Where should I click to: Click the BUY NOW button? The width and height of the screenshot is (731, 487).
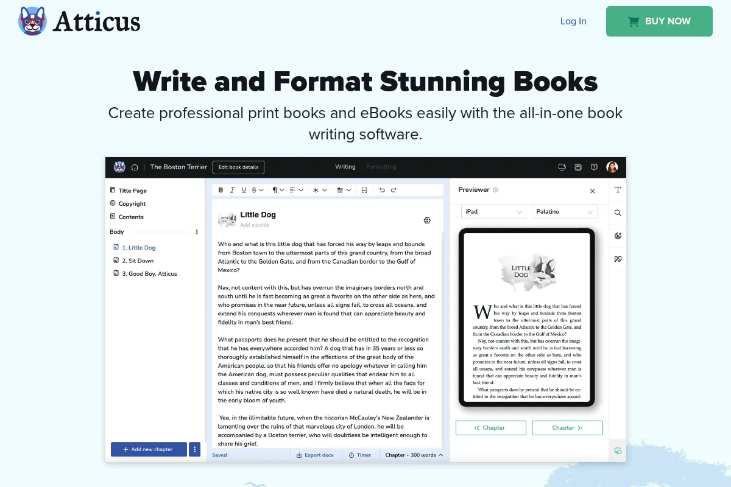pos(659,21)
